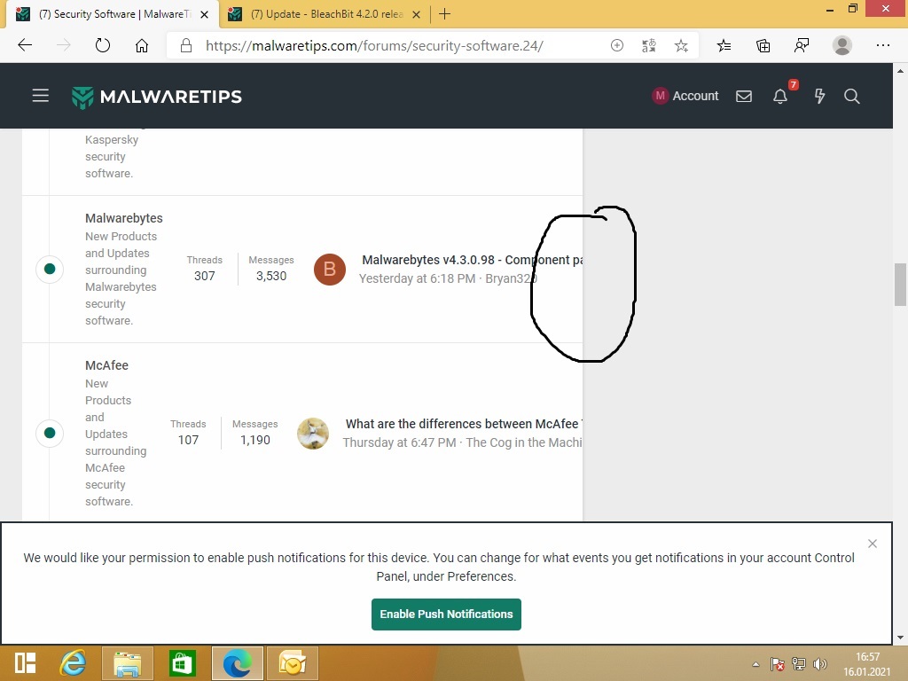Viewport: 908px width, 681px height.
Task: Click Malwarebytes Messages count 3,530
Action: click(x=271, y=277)
